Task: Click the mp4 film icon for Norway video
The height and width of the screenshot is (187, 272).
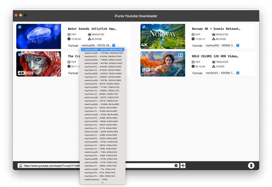Action: click(x=193, y=34)
